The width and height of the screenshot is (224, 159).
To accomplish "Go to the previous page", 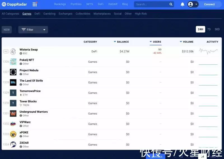I will point(156,156).
